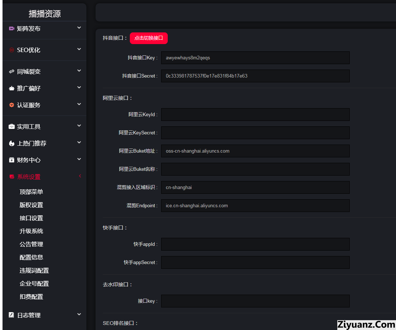
Task: Go to 升级系统 page
Action: (x=31, y=231)
